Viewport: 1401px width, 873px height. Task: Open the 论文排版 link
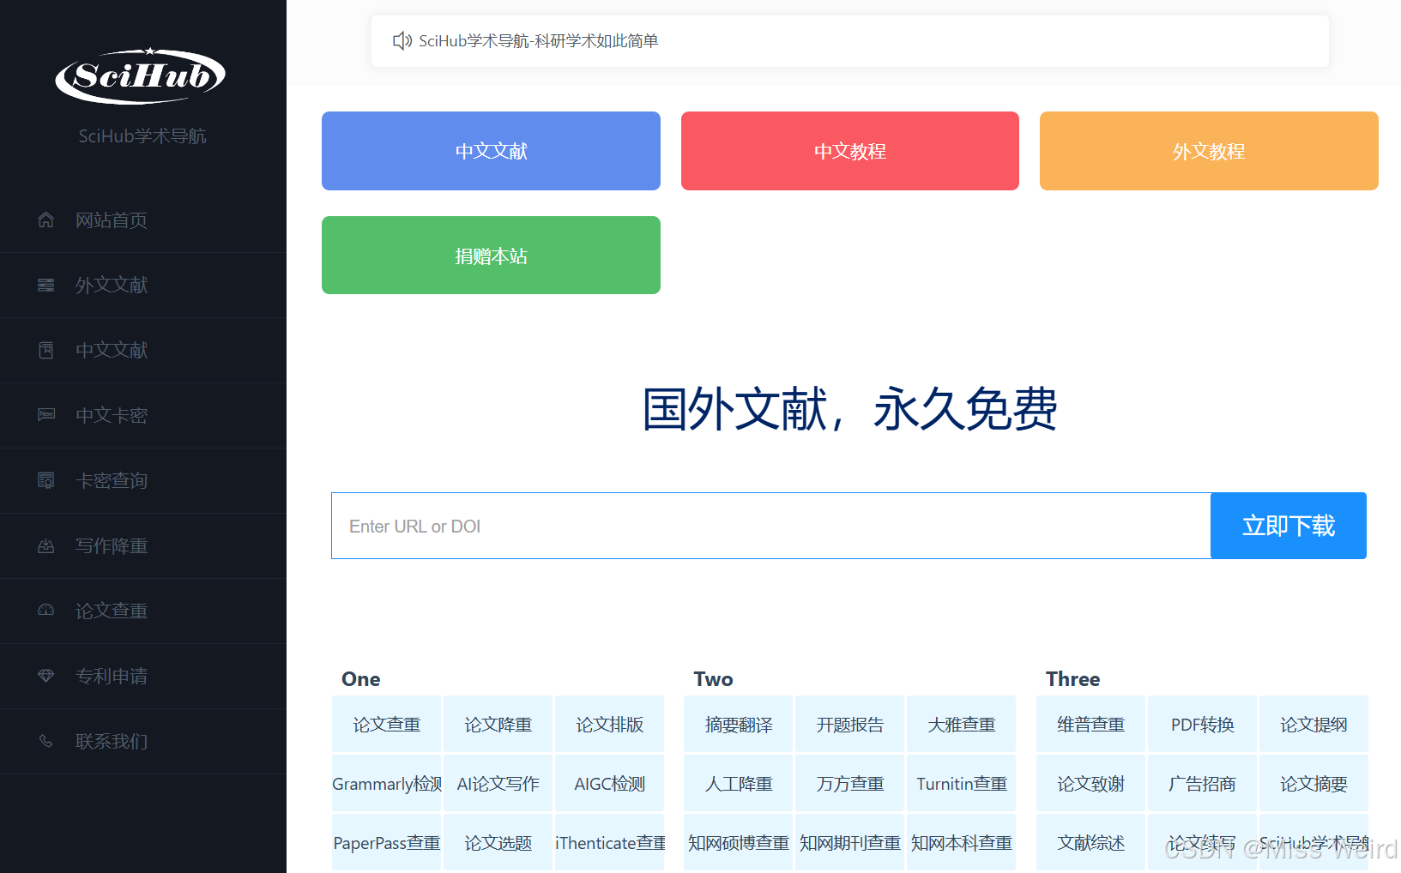610,725
